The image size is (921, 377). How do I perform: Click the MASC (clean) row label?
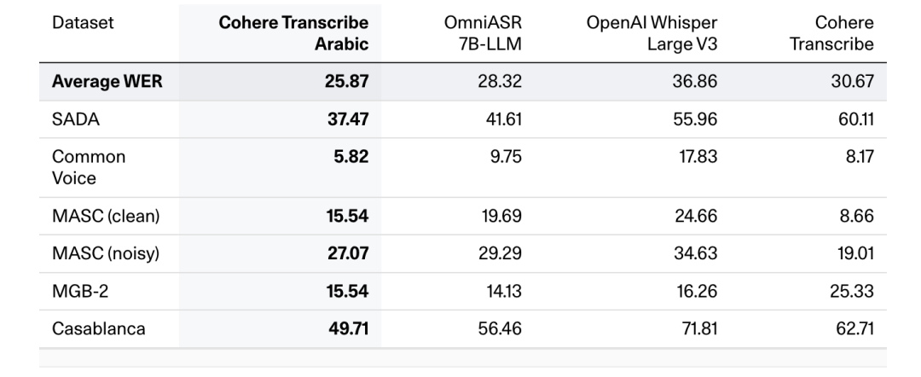tap(106, 216)
